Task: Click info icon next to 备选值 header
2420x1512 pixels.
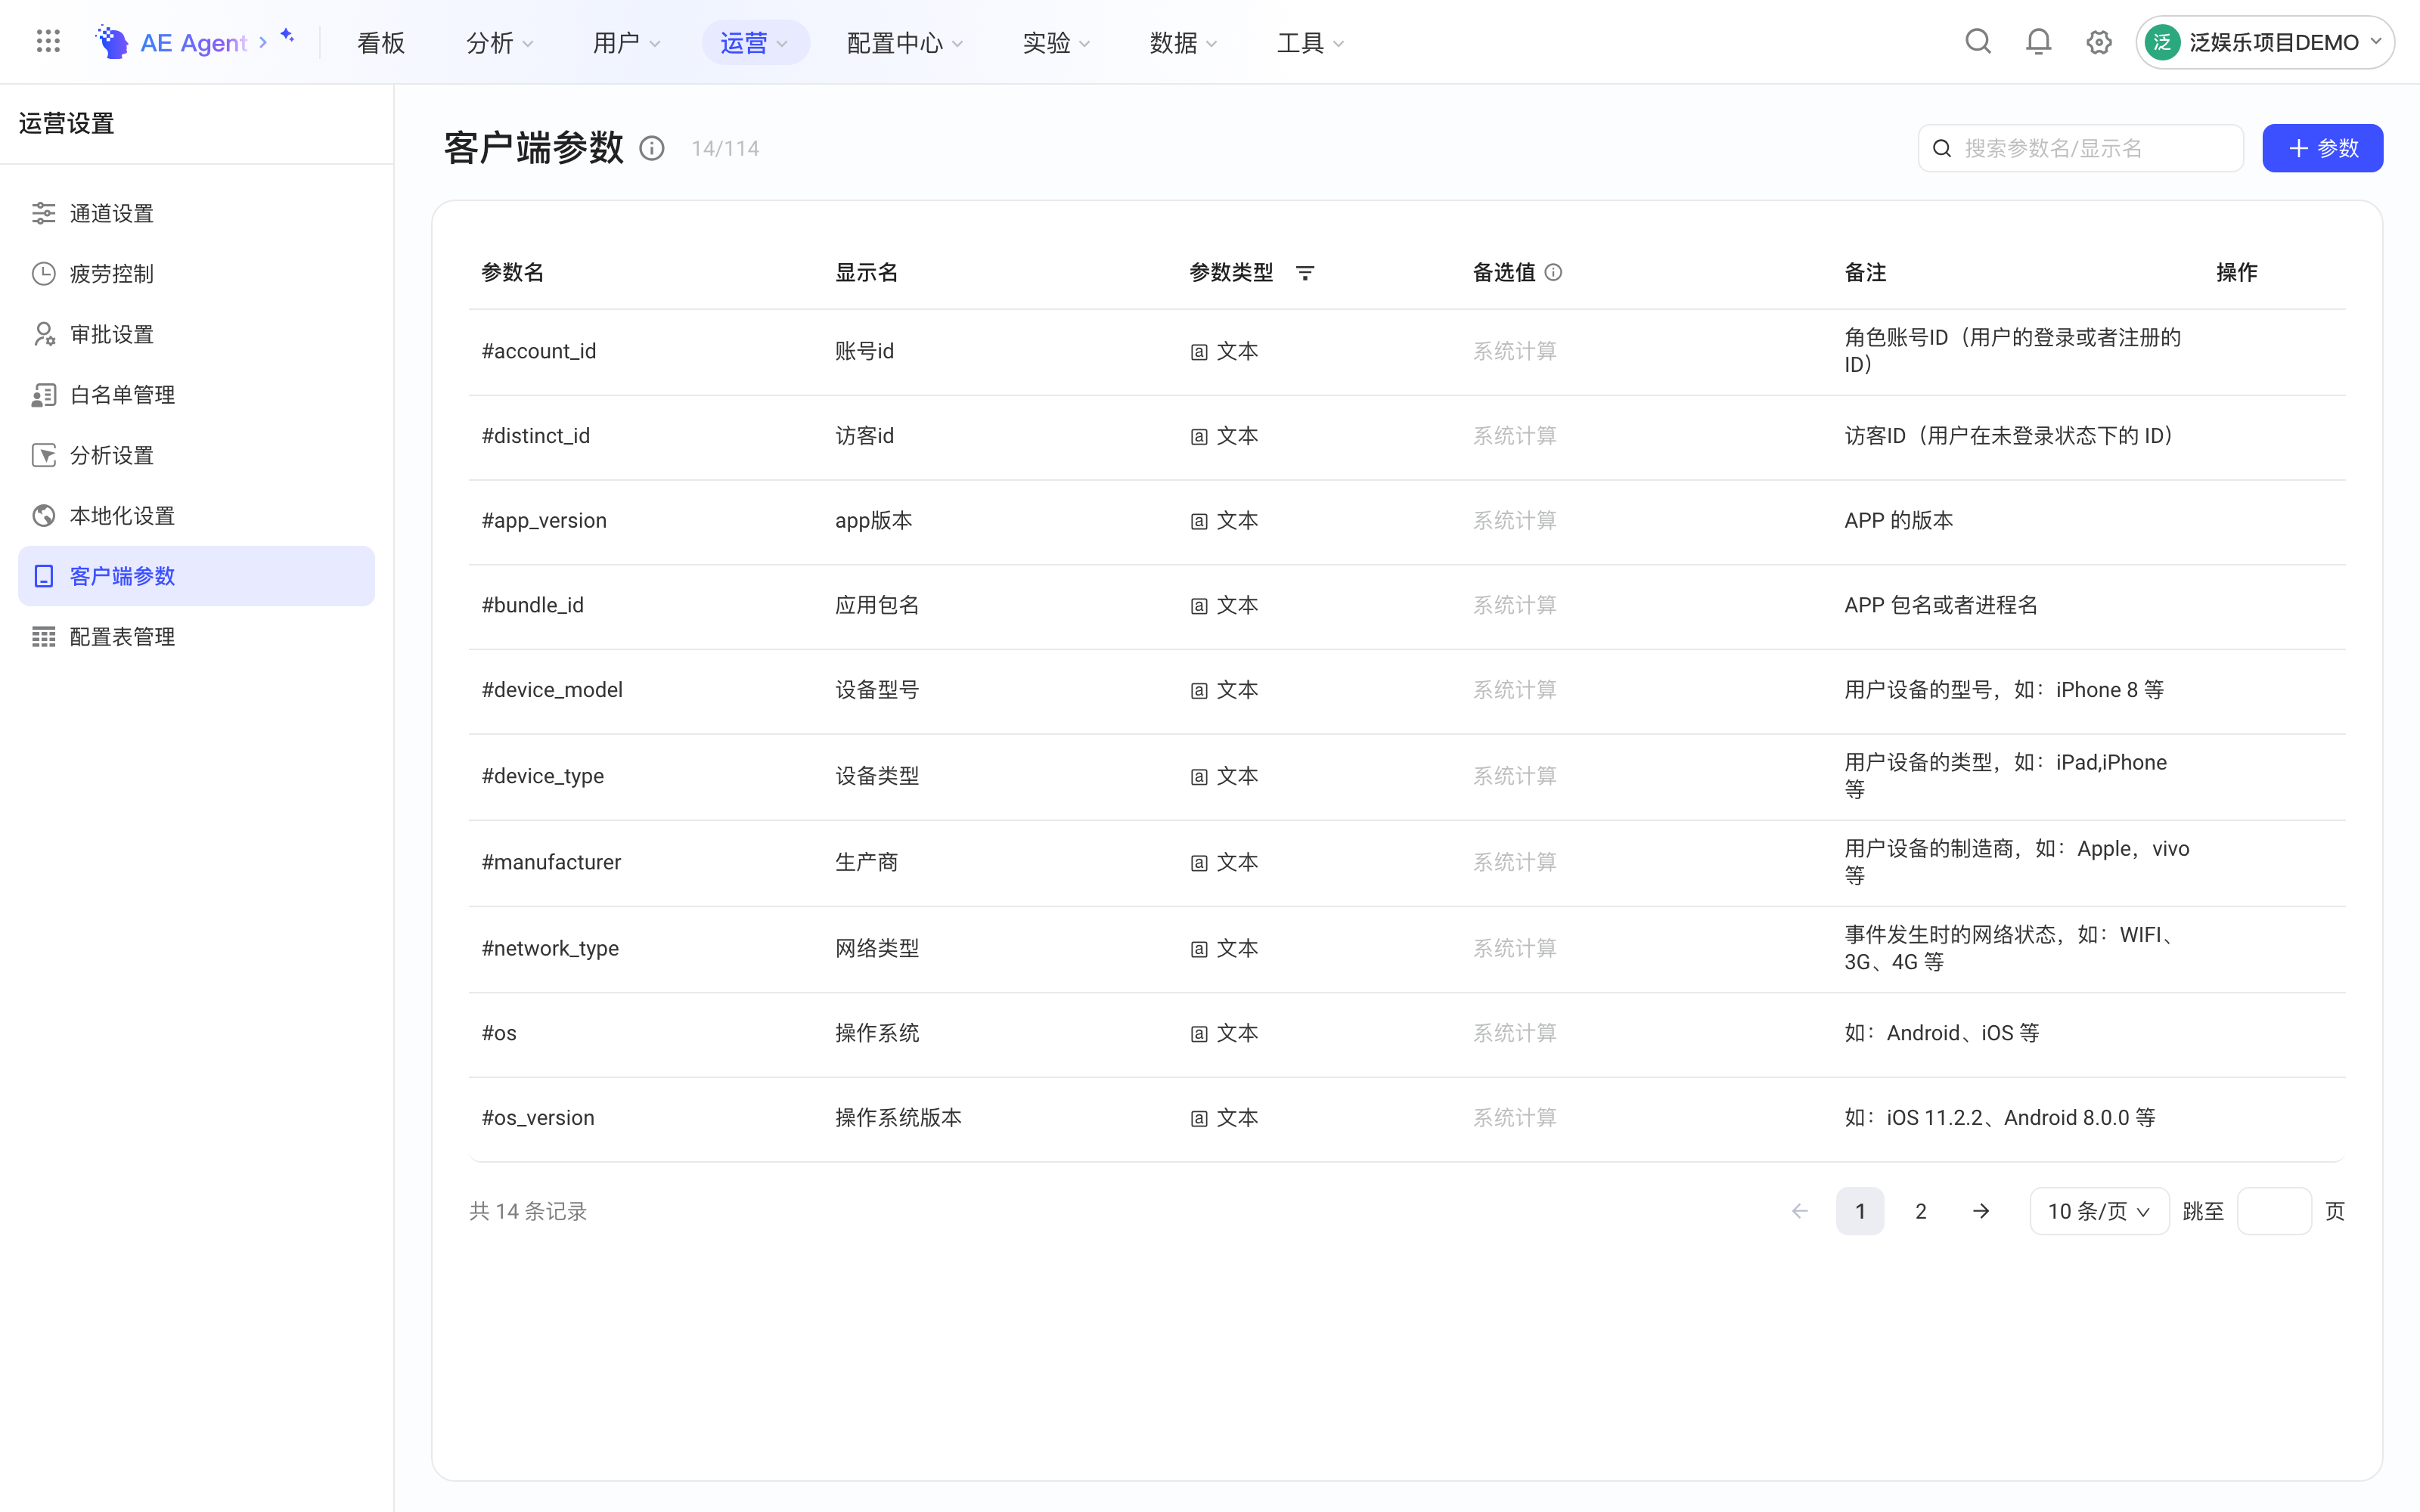Action: pyautogui.click(x=1553, y=272)
